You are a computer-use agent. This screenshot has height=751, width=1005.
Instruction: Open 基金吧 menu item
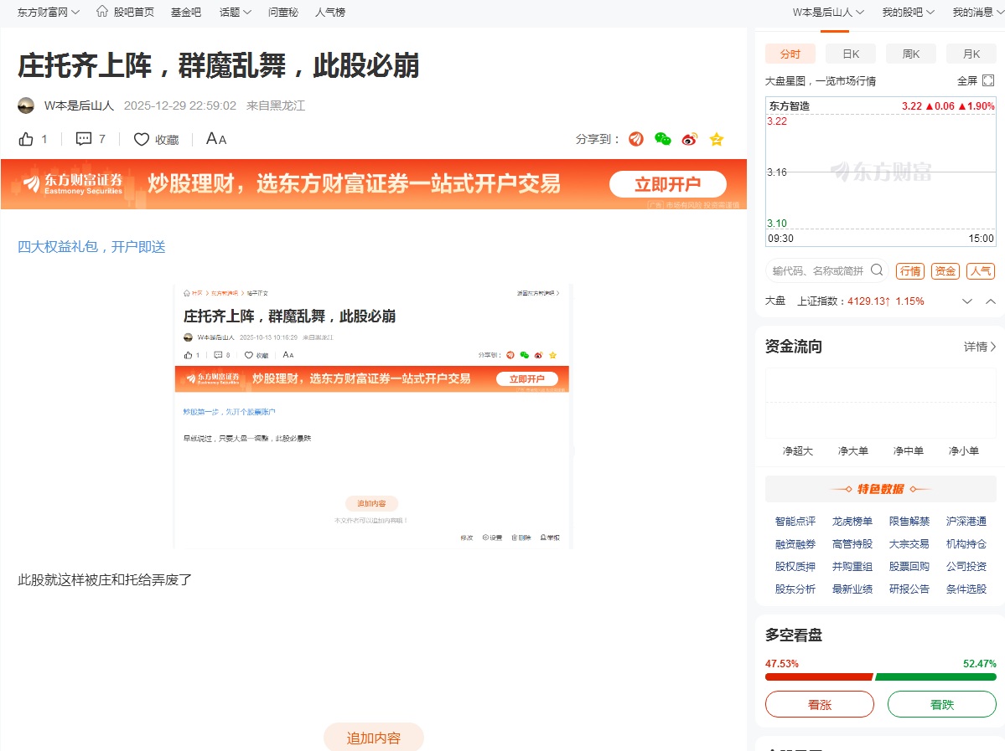pyautogui.click(x=186, y=13)
